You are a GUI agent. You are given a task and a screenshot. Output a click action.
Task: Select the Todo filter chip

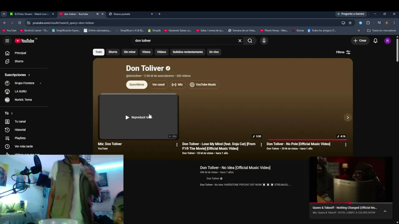(x=99, y=52)
